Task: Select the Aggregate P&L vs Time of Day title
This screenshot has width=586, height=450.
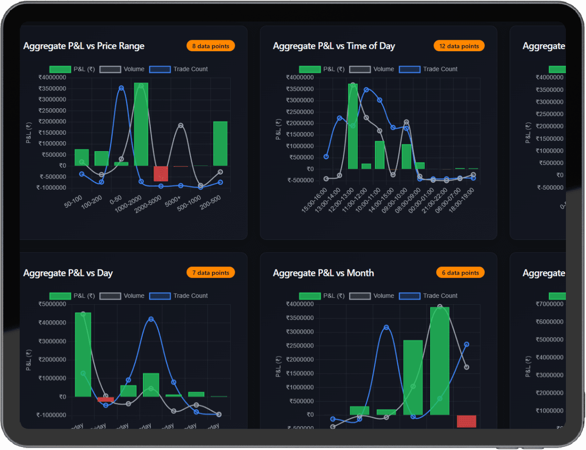Action: [x=334, y=46]
